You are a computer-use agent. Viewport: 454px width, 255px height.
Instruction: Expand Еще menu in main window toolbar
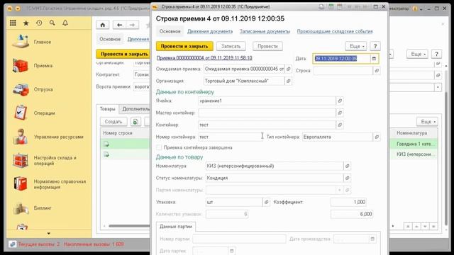(417, 54)
